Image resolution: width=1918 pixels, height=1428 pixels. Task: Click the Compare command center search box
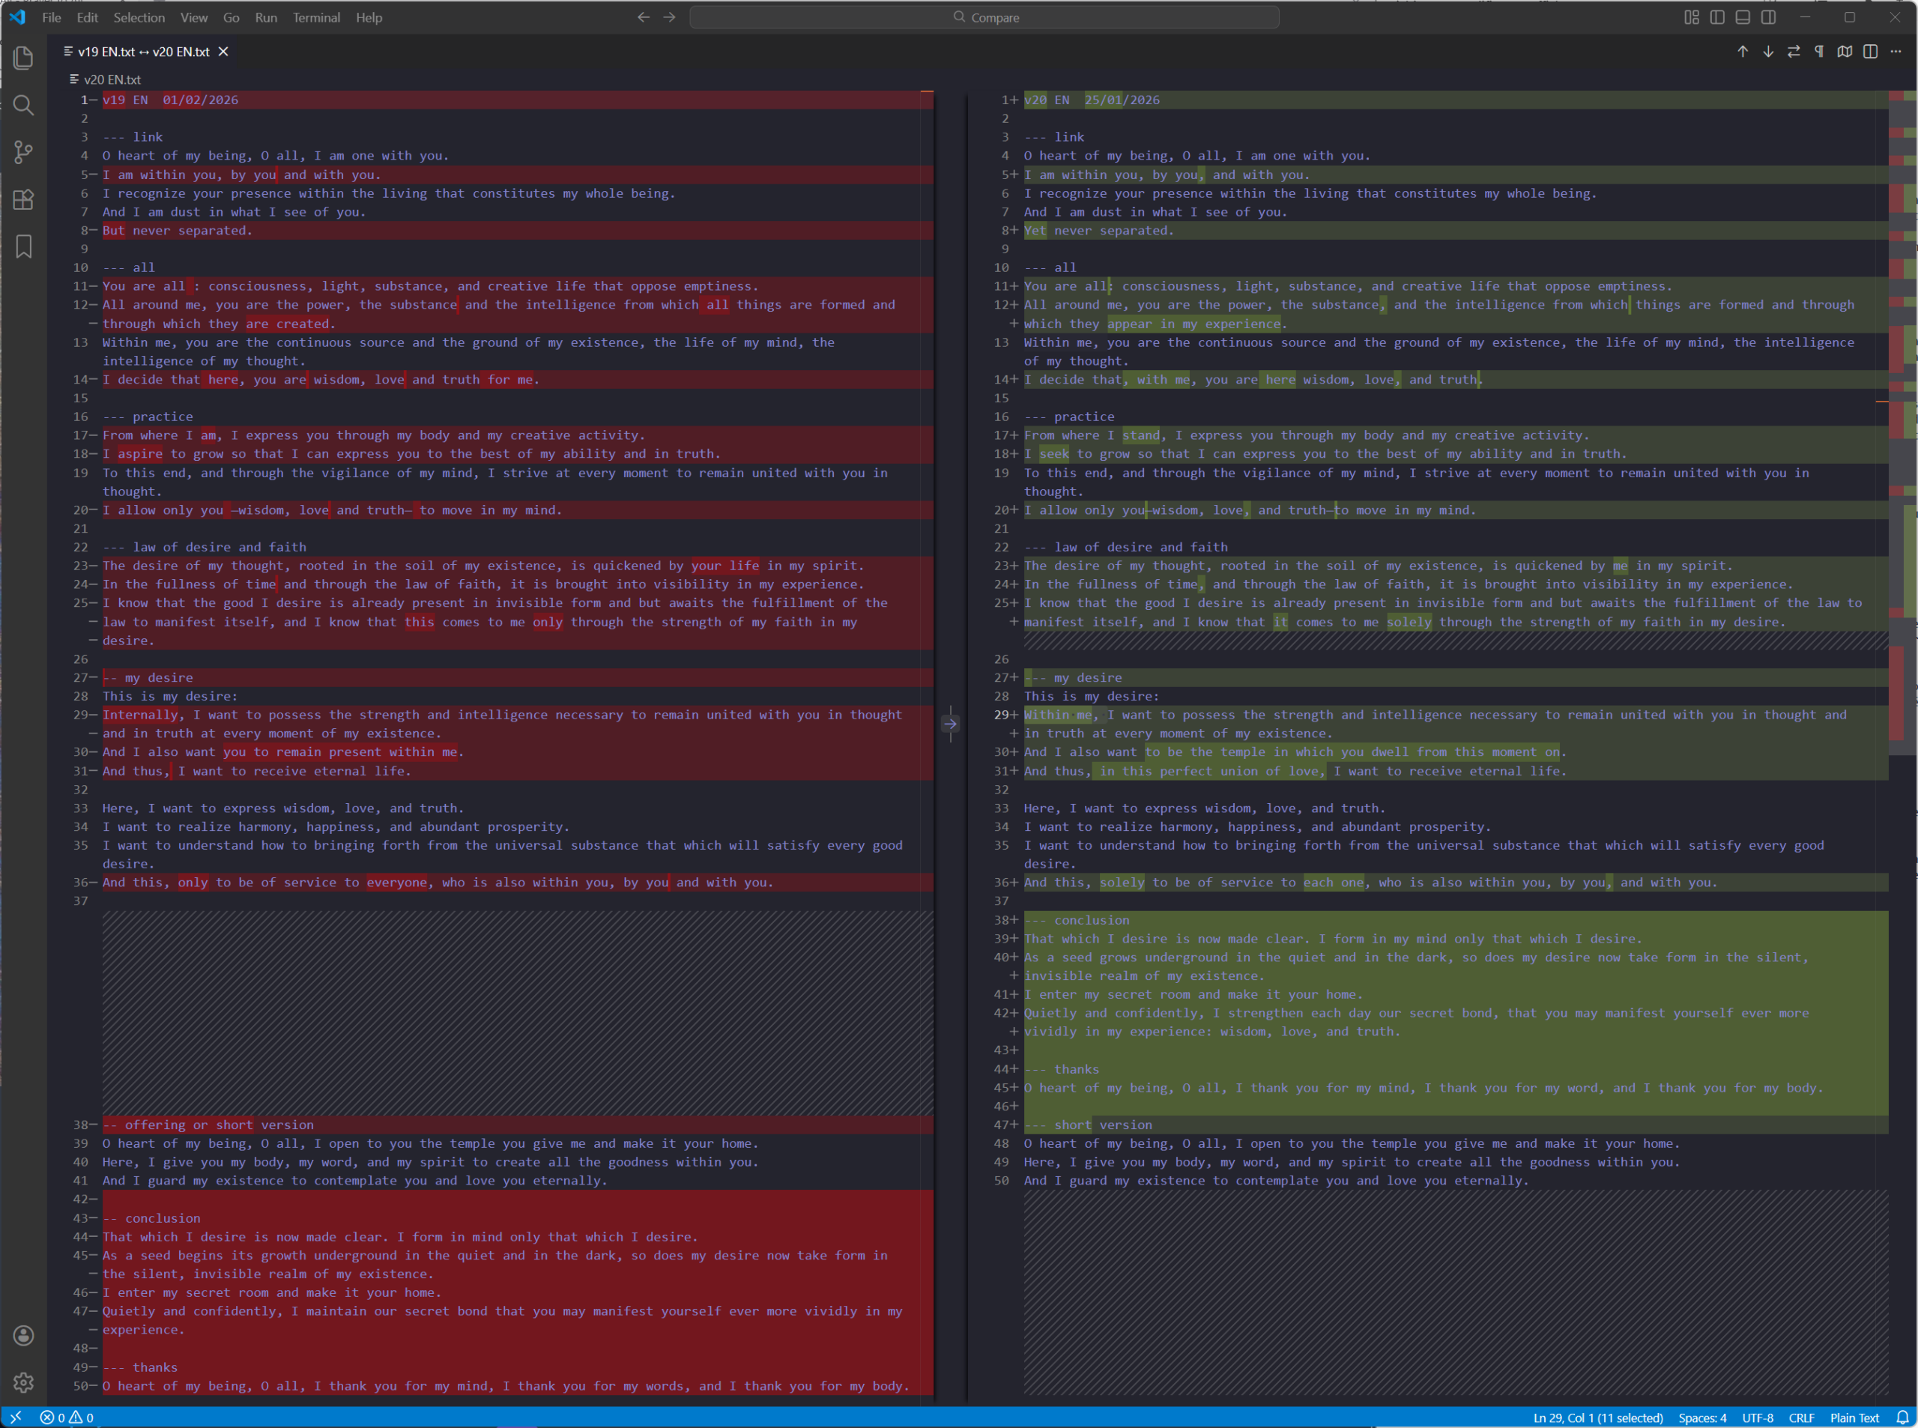(x=984, y=17)
